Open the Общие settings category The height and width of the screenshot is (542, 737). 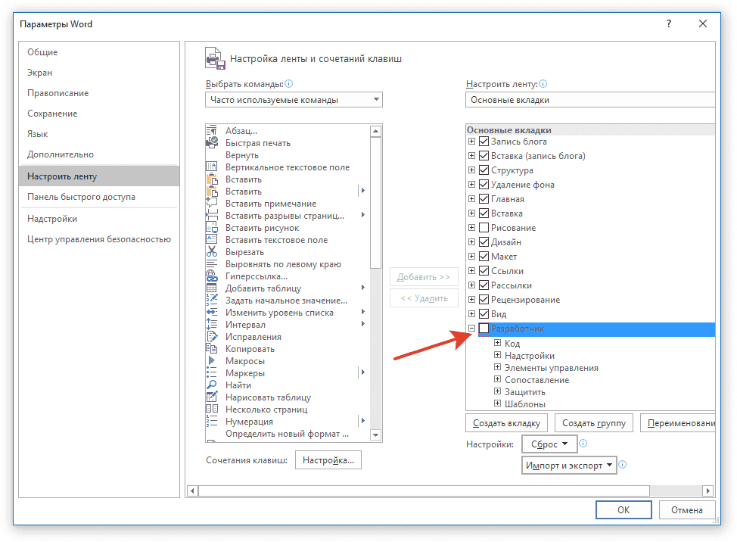tap(99, 52)
